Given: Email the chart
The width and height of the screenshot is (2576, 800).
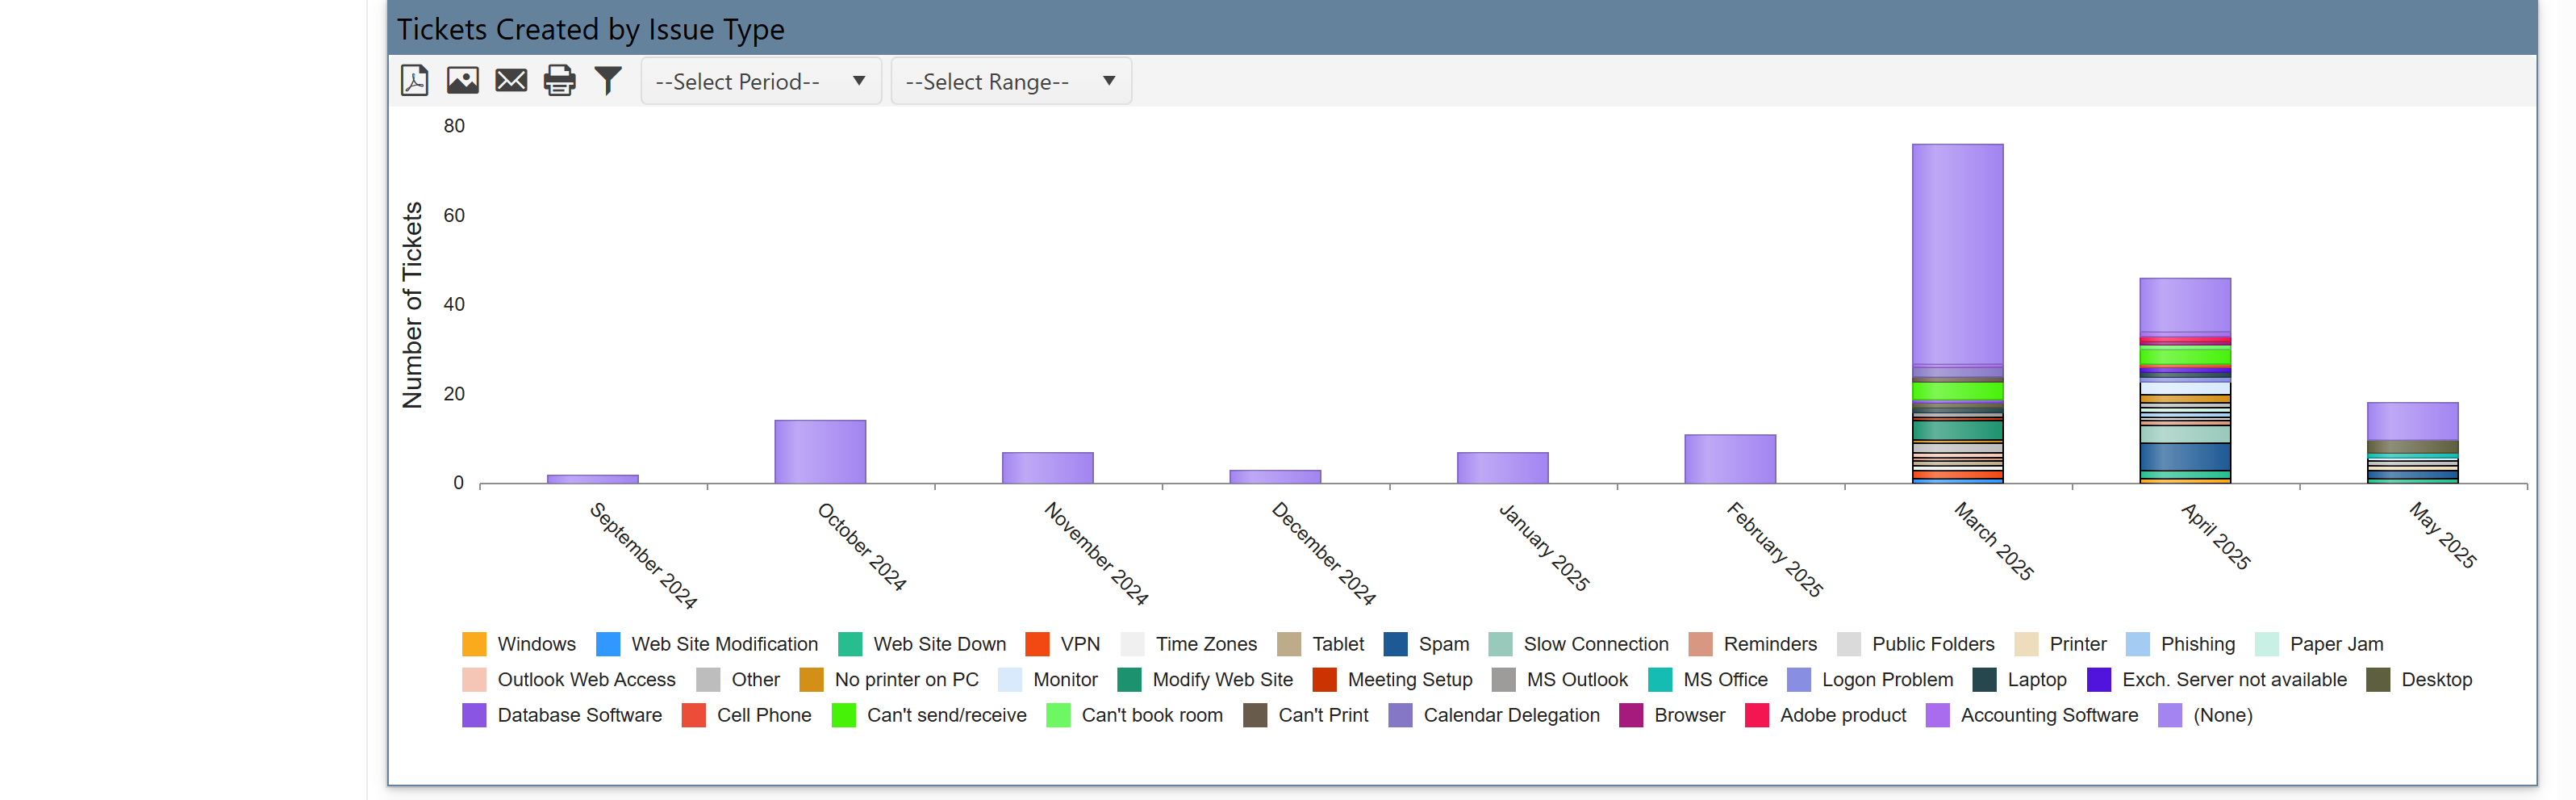Looking at the screenshot, I should pyautogui.click(x=511, y=80).
